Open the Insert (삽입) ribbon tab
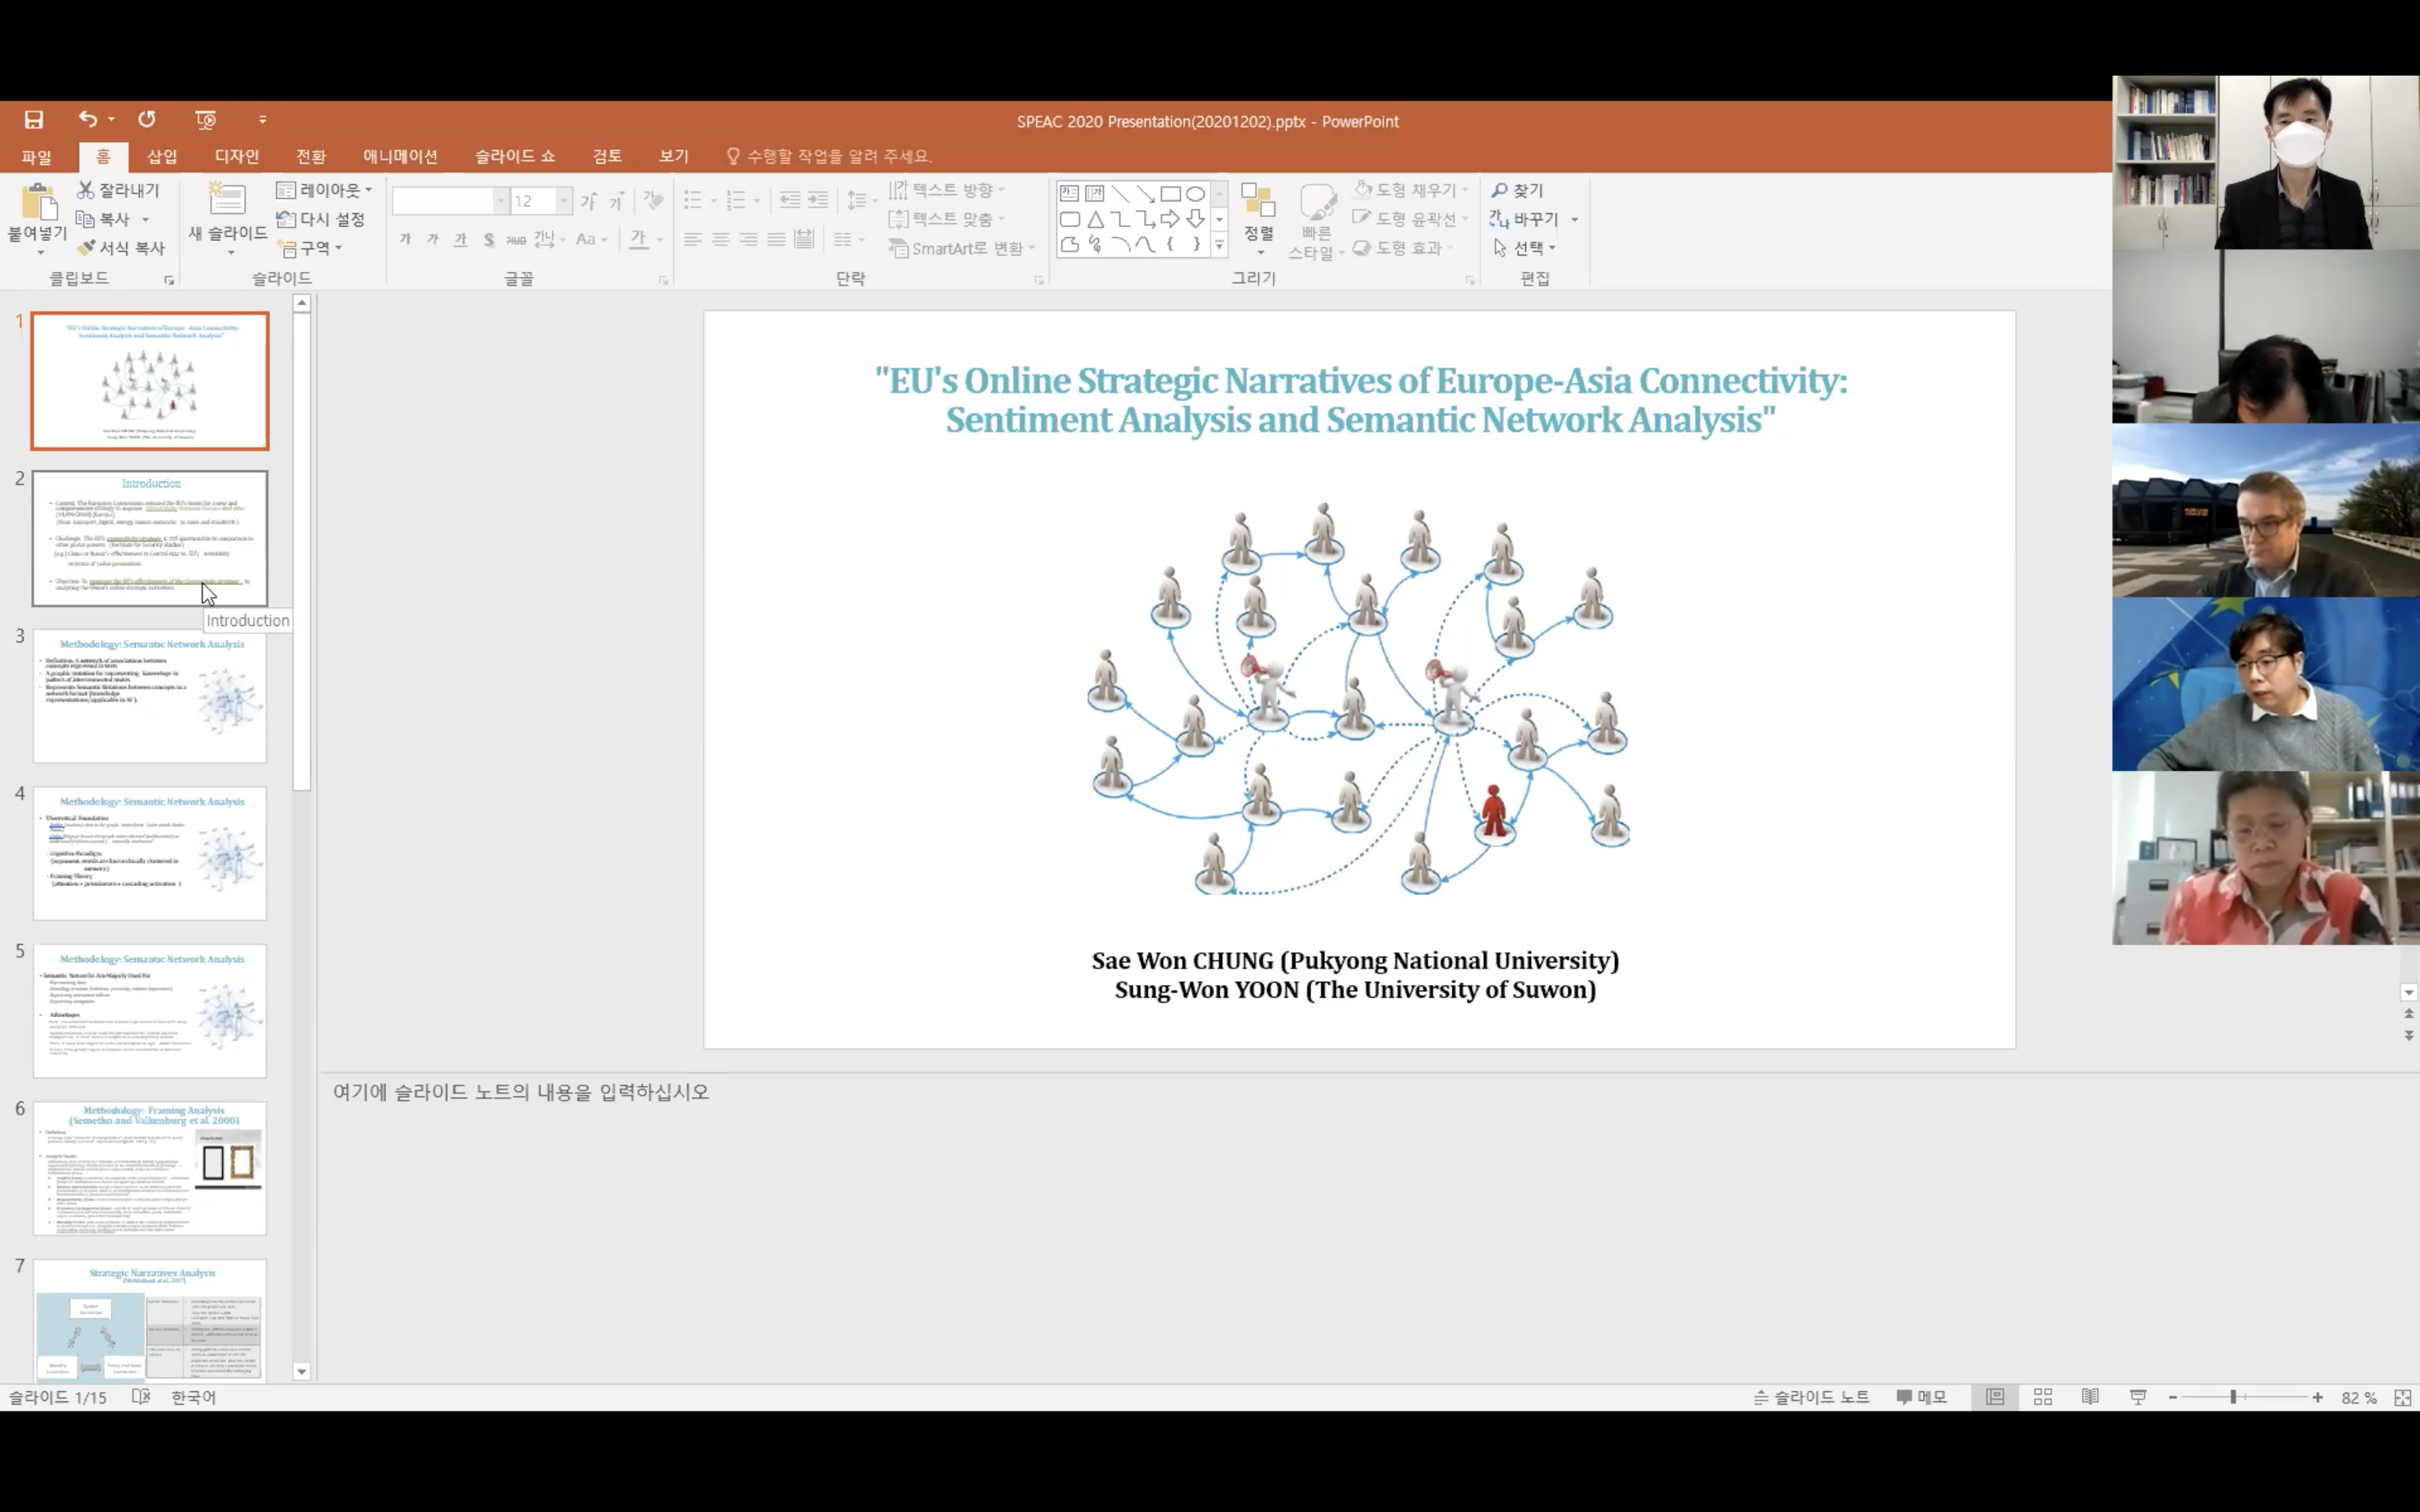Viewport: 2420px width, 1512px height. [162, 156]
